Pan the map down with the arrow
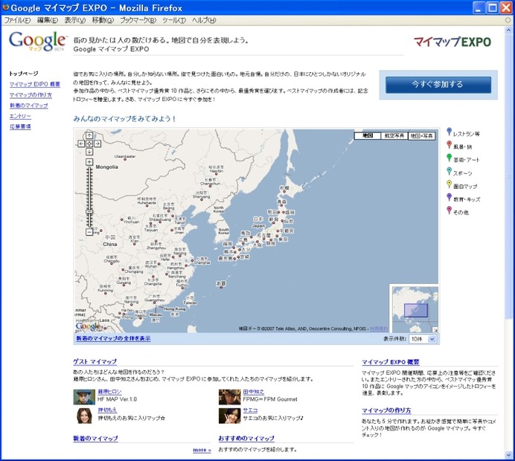 [89, 152]
